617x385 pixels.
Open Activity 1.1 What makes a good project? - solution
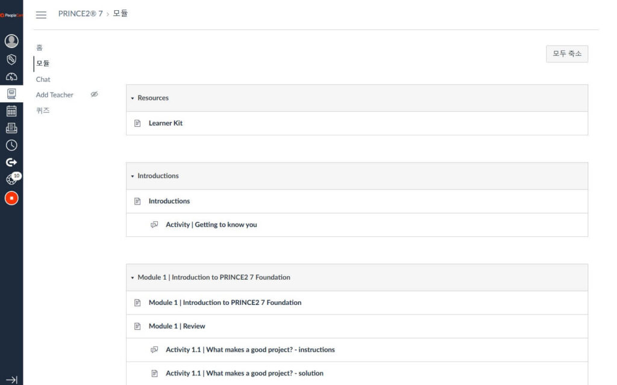pos(245,373)
